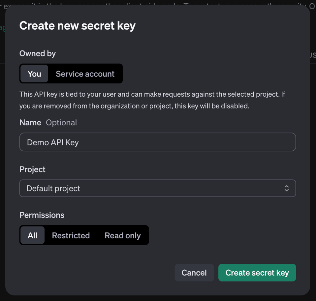
Task: Select You as the key owner
Action: 34,74
